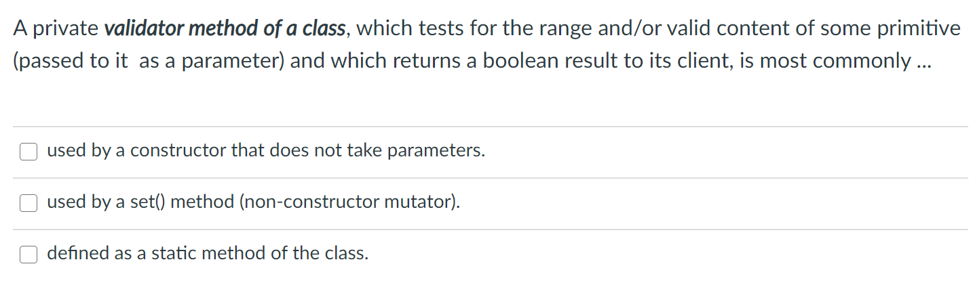Click the label 'used by a set() method'
Image resolution: width=973 pixels, height=283 pixels.
coord(140,202)
